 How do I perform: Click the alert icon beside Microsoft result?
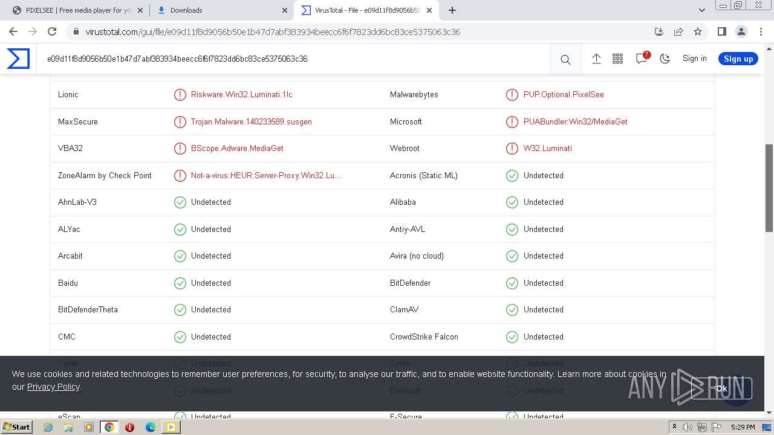512,121
